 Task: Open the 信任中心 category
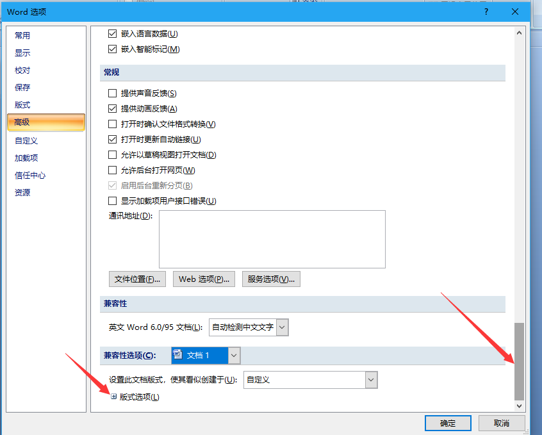click(30, 175)
